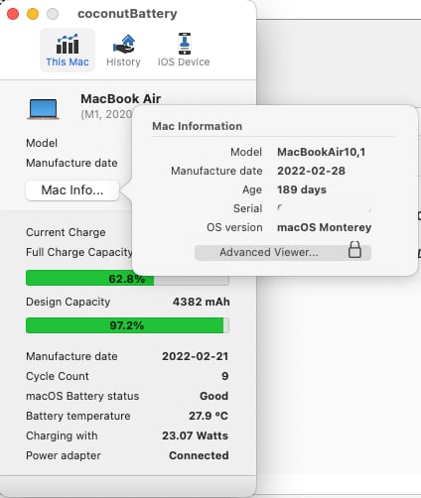Click the red close window button
The image size is (421, 498).
click(13, 14)
